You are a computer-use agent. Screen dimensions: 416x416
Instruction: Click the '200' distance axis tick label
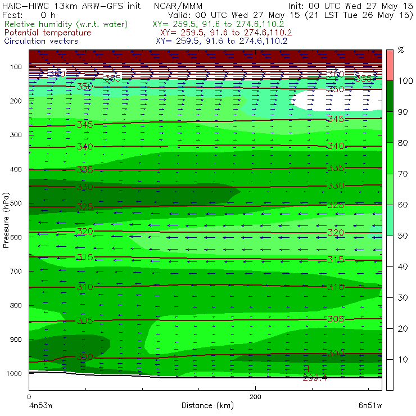(255, 397)
